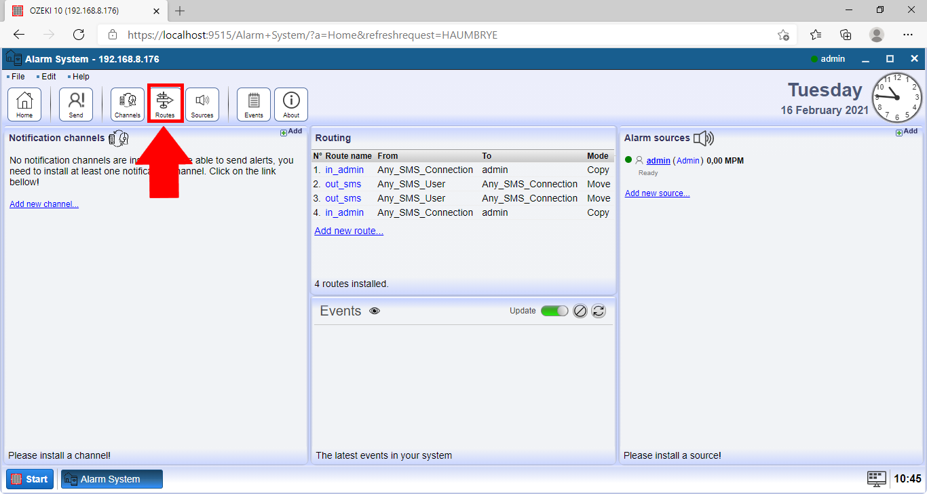Refresh events with the circular arrows icon
The height and width of the screenshot is (494, 927).
pyautogui.click(x=599, y=311)
